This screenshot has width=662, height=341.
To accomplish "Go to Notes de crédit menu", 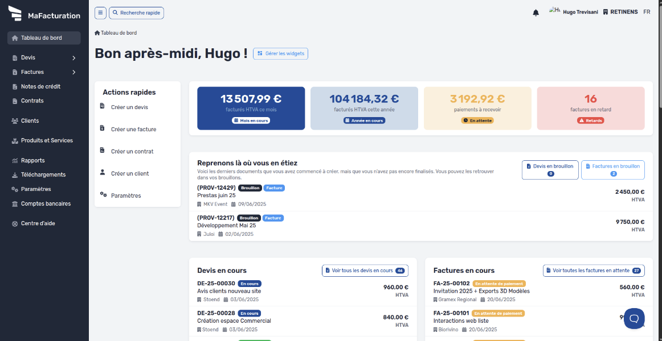I will [x=40, y=86].
